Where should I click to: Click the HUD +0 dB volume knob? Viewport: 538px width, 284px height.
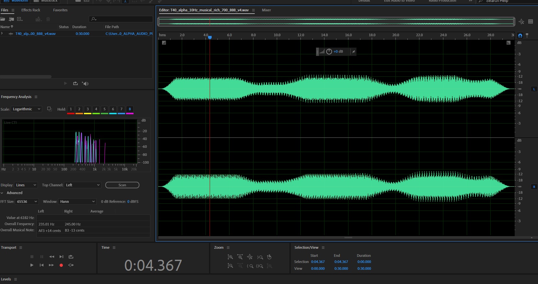click(329, 52)
